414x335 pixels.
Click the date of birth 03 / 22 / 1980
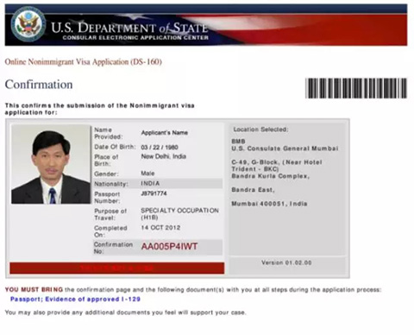point(160,148)
